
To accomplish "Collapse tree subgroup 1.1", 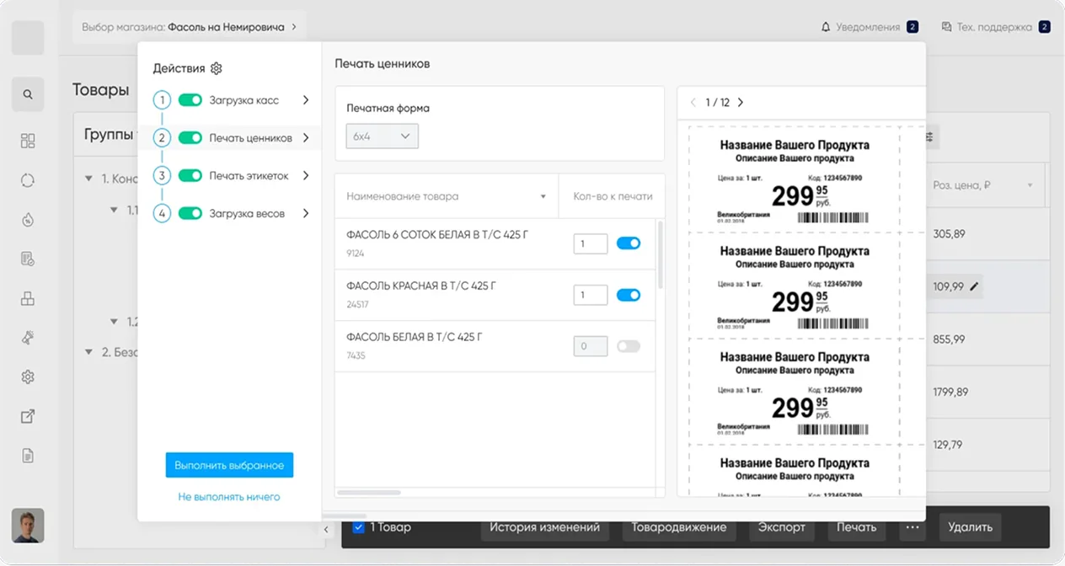I will coord(115,210).
